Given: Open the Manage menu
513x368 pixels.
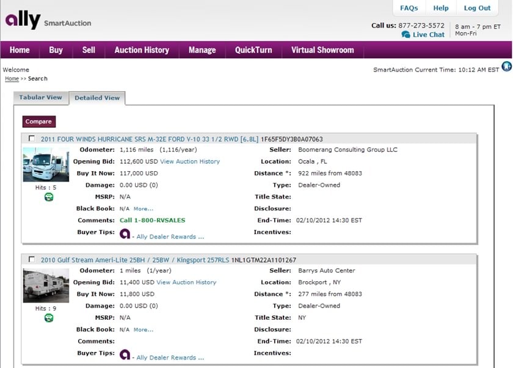Looking at the screenshot, I should point(202,50).
